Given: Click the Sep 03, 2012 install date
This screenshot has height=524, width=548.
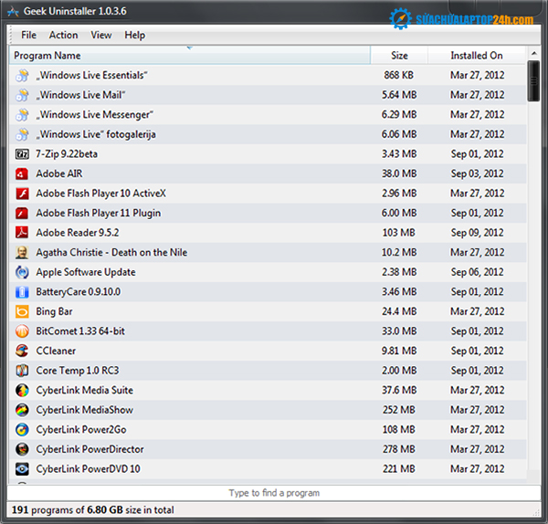Looking at the screenshot, I should tap(477, 173).
